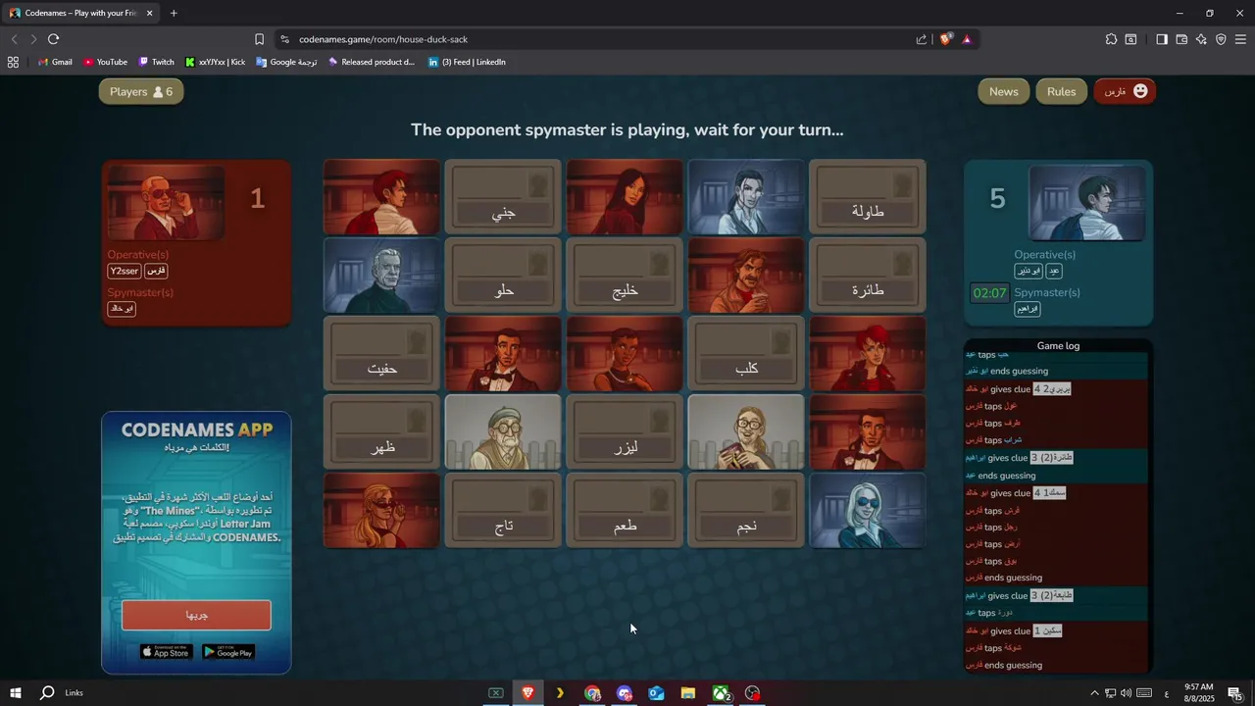Click the red team spymaster name tag

pos(122,309)
